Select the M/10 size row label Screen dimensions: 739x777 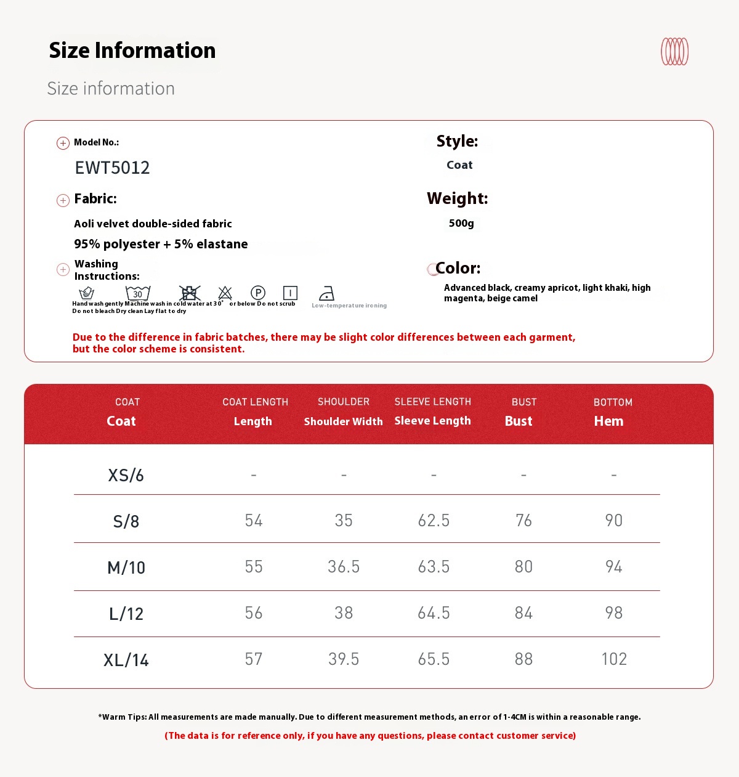[126, 567]
